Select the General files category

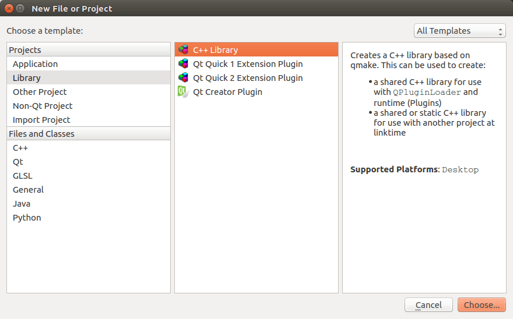tap(89, 190)
